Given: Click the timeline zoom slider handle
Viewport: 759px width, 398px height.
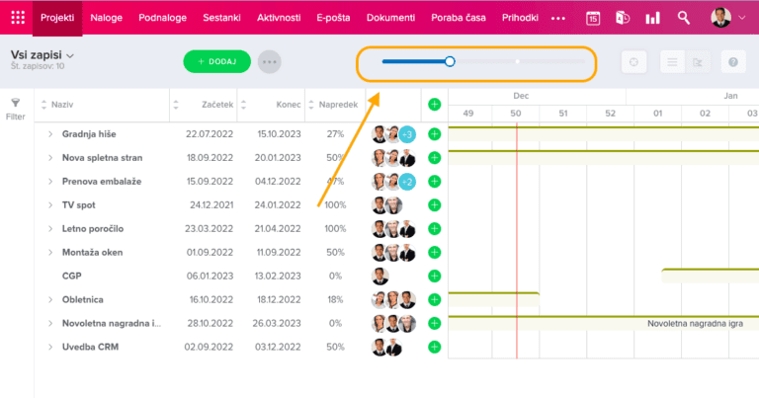Looking at the screenshot, I should pos(450,61).
